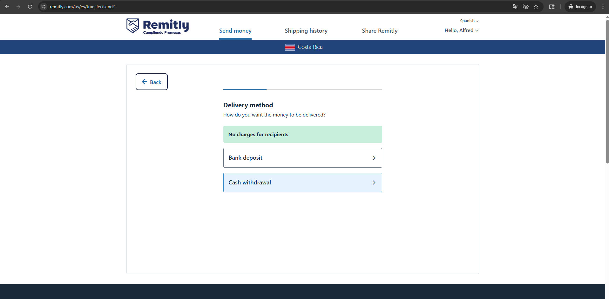609x299 pixels.
Task: Click the site information icon beside URL
Action: point(44,7)
